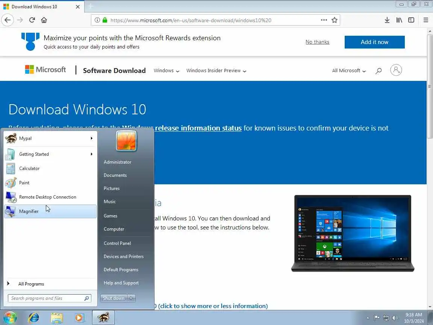Screen dimensions: 433x325
Task: Click the Microsoft Rewards medal icon
Action: pos(30,41)
